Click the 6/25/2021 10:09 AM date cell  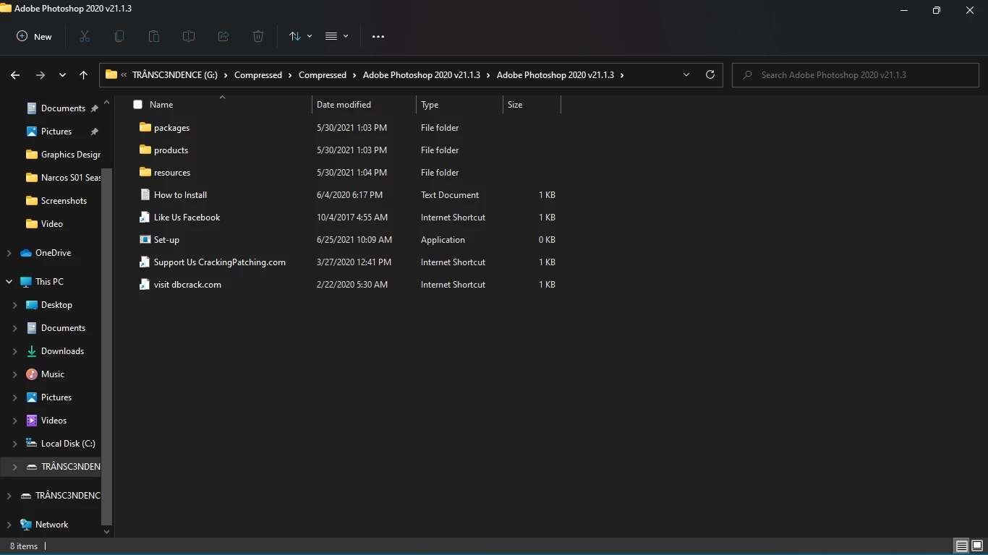pos(354,240)
